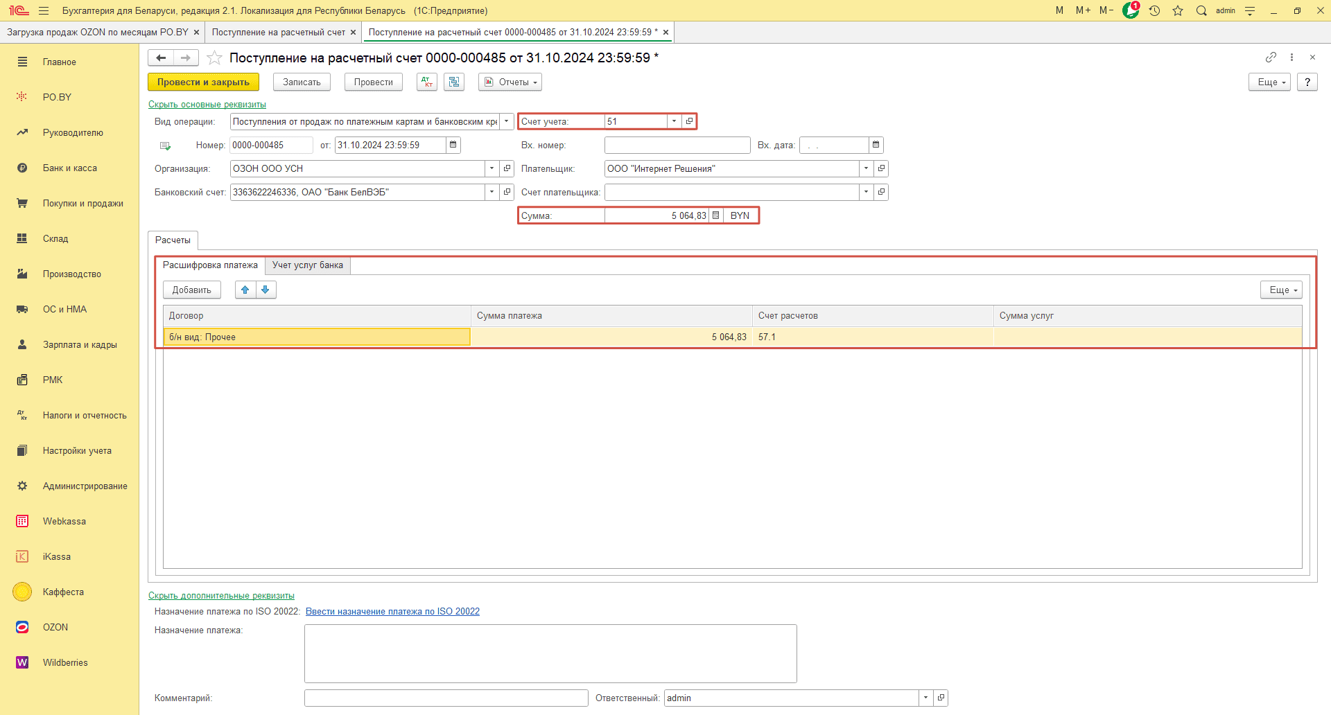
Task: Open Банк и касса section
Action: [69, 168]
